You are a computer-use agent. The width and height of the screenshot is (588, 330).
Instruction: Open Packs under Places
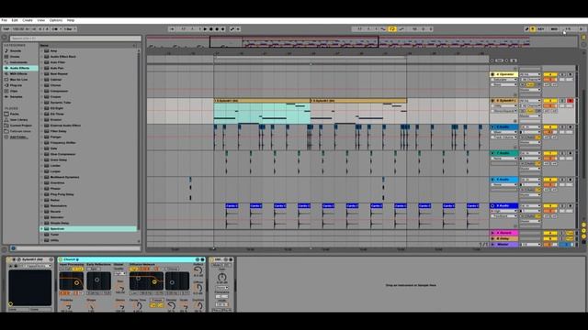[15, 114]
